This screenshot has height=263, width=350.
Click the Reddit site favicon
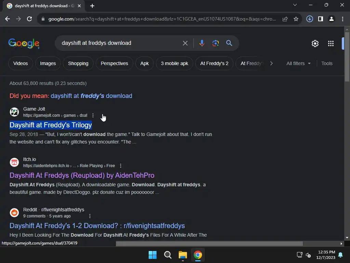pos(14,213)
